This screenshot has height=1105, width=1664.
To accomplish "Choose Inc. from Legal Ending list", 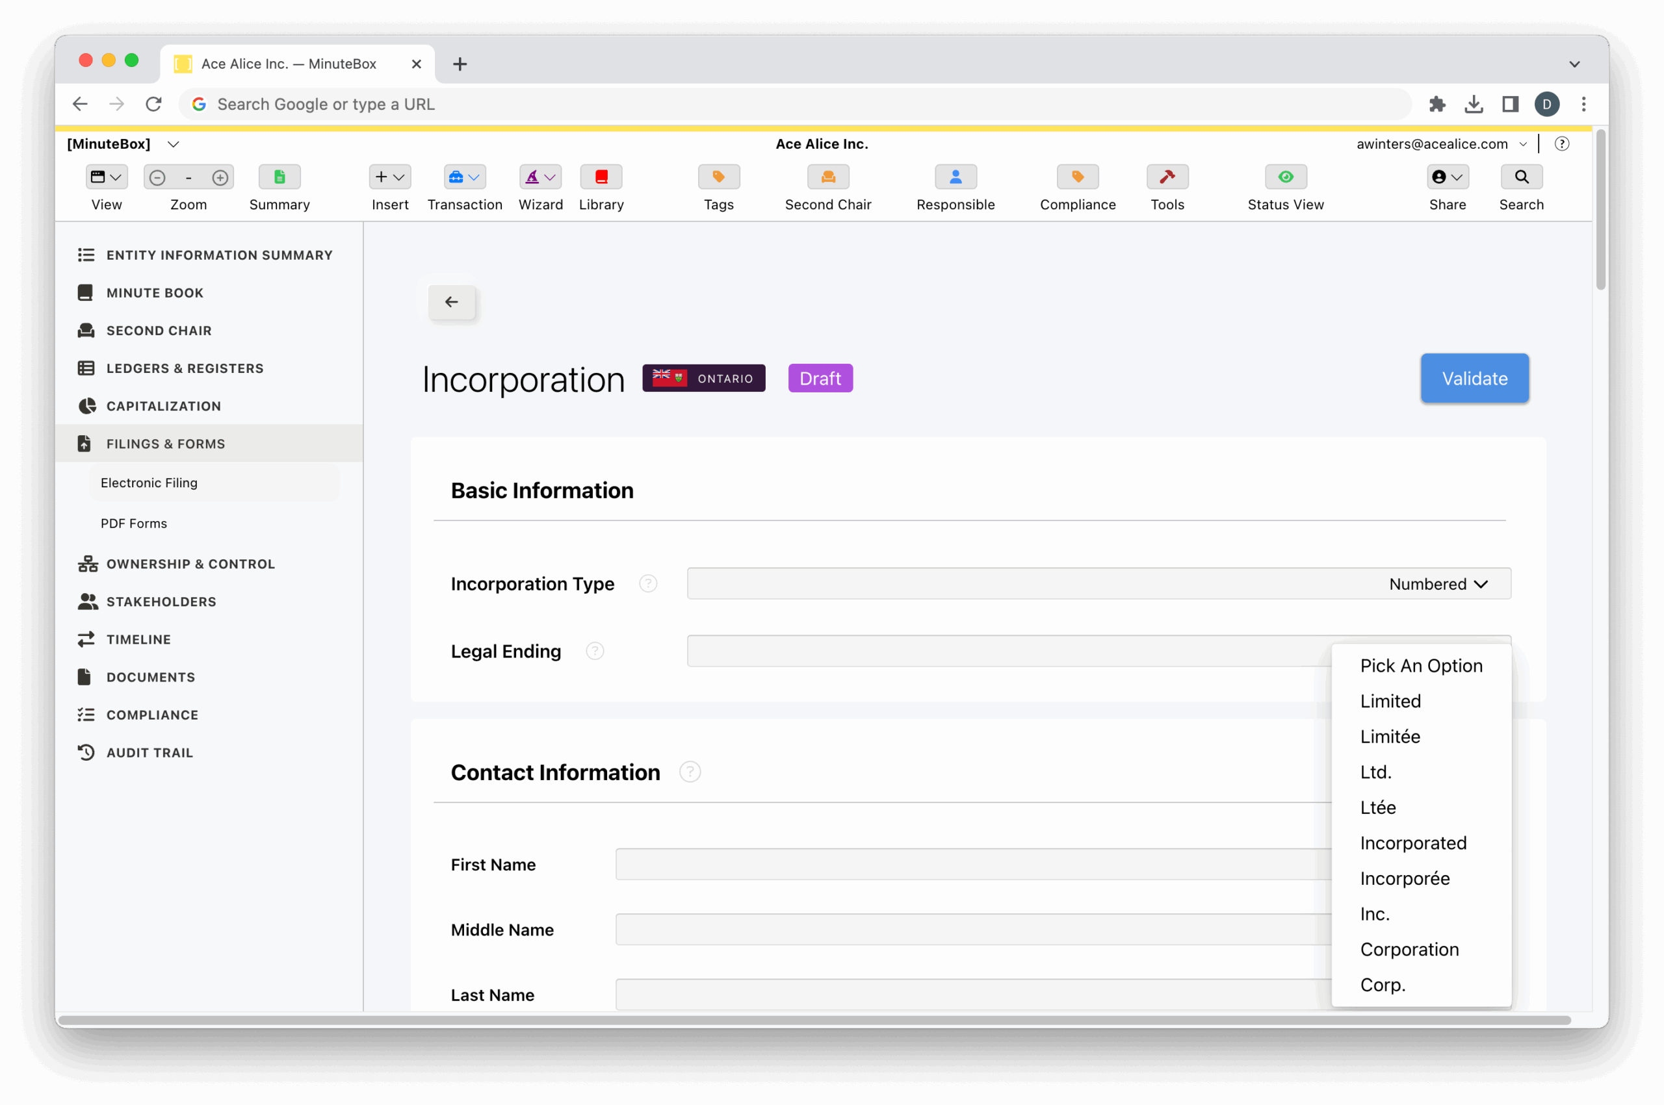I will tap(1374, 914).
